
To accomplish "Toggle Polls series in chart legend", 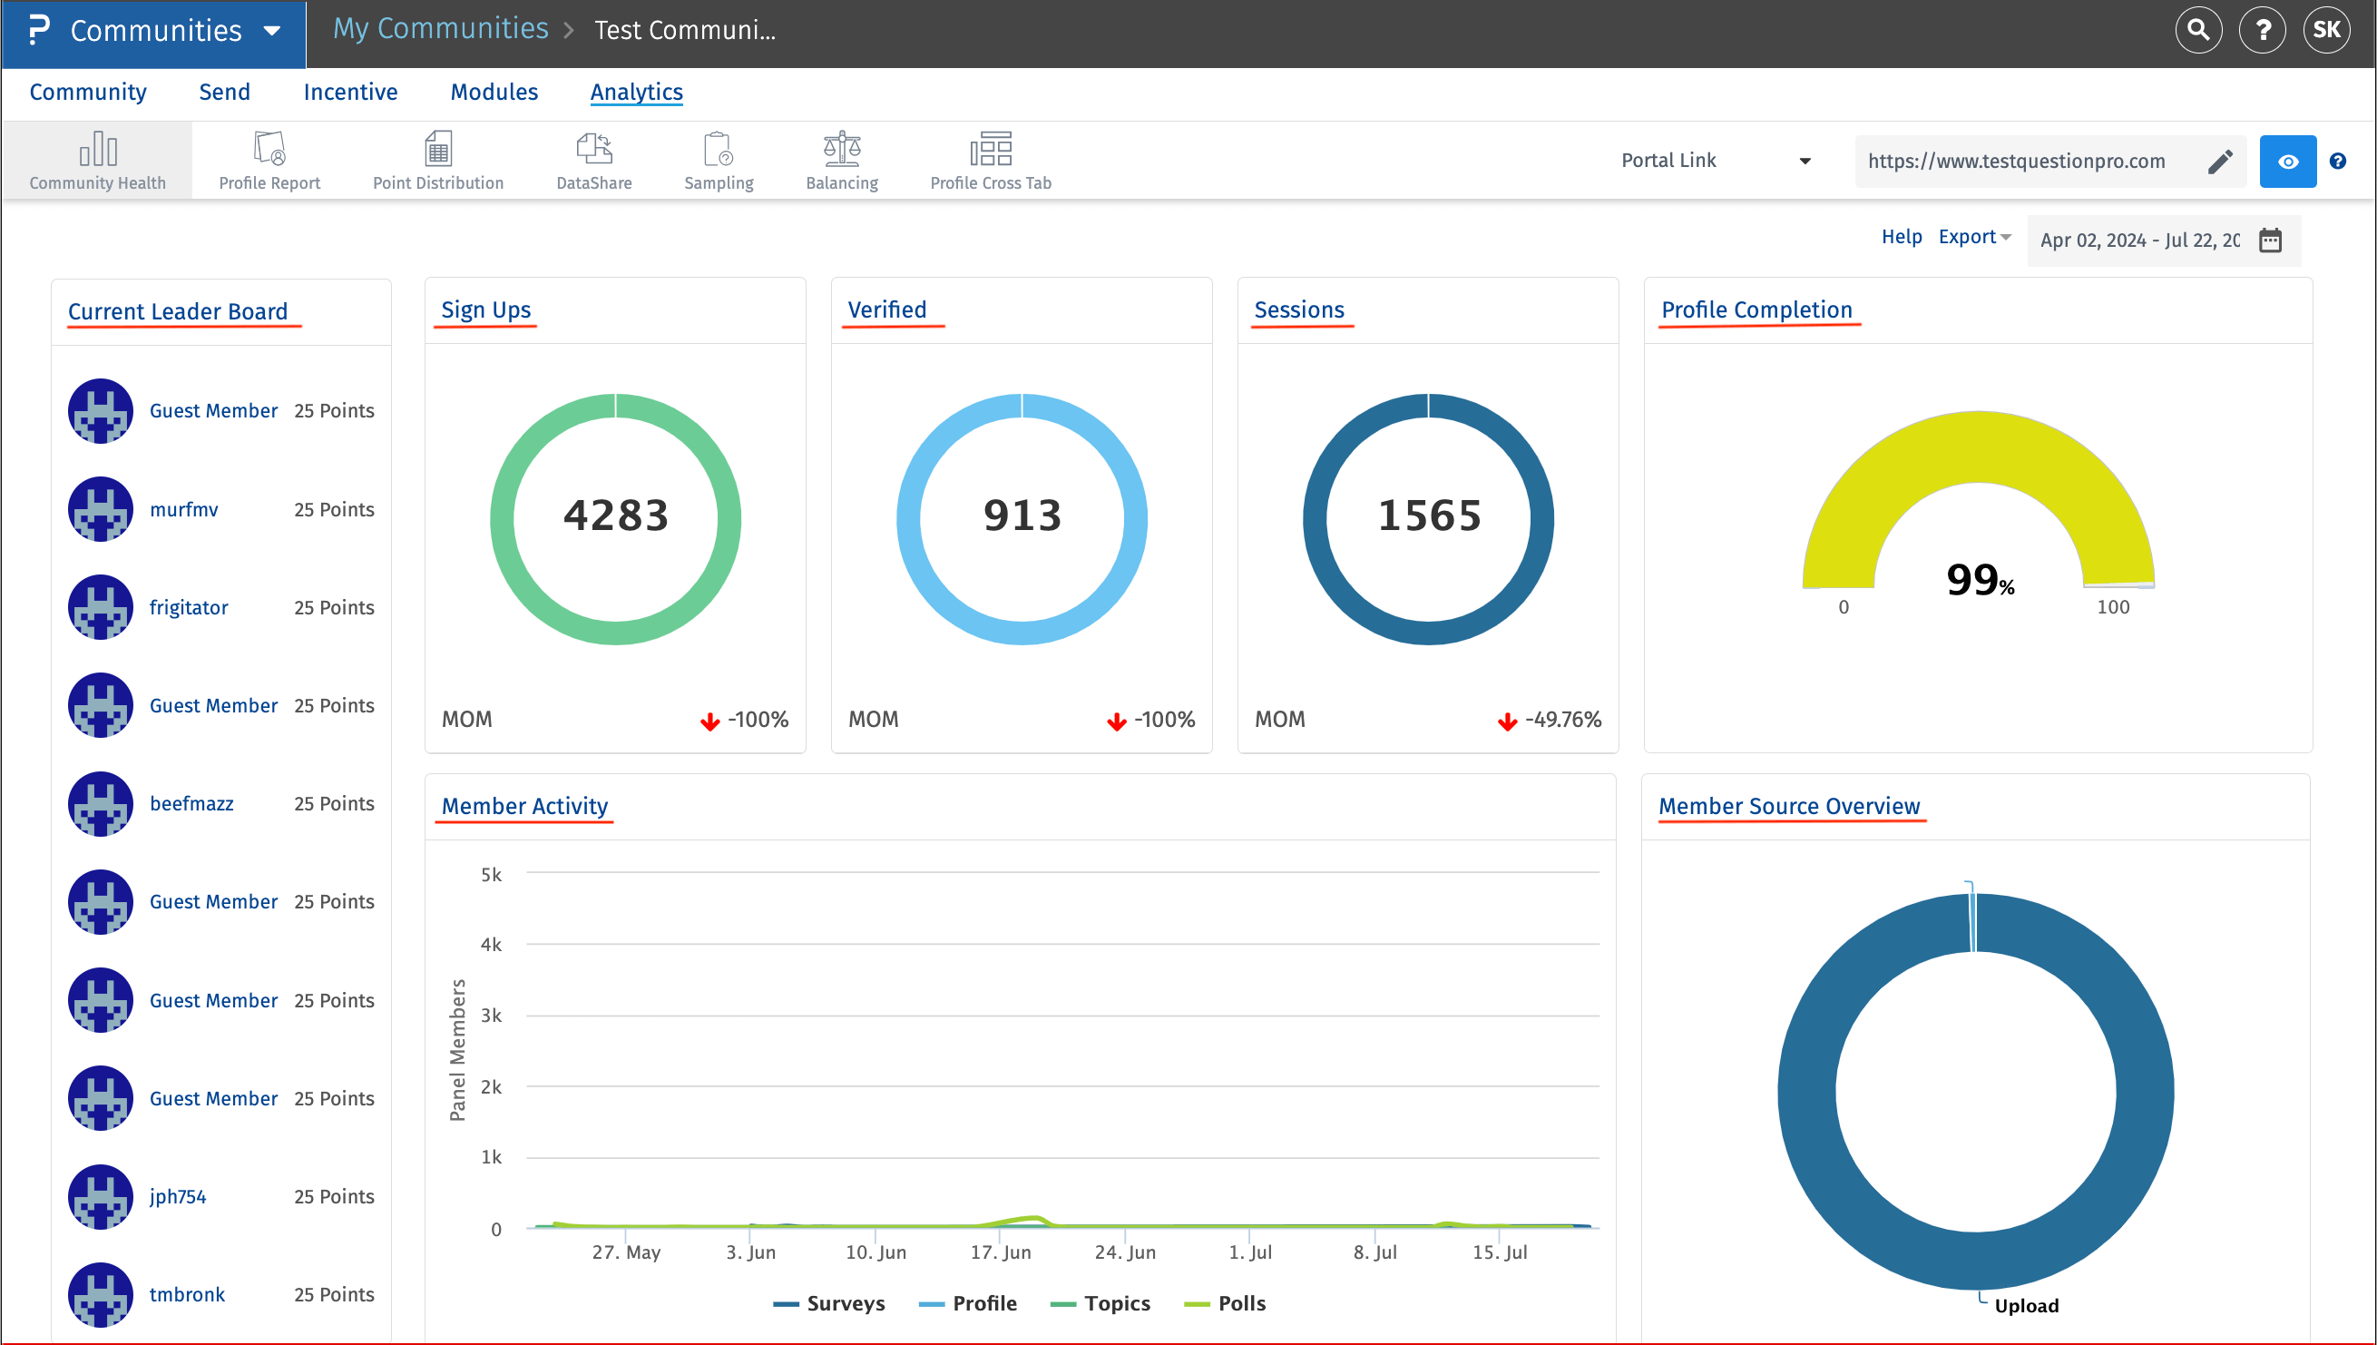I will 1225,1303.
